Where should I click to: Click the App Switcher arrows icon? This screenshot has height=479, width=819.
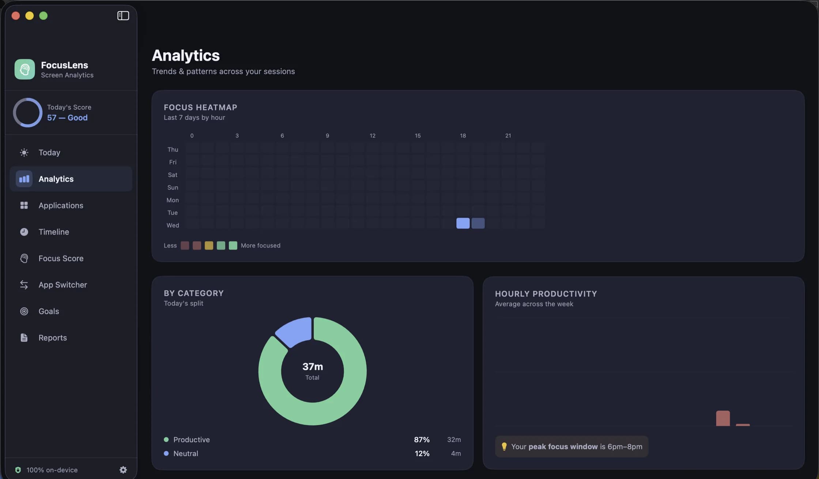pyautogui.click(x=24, y=285)
